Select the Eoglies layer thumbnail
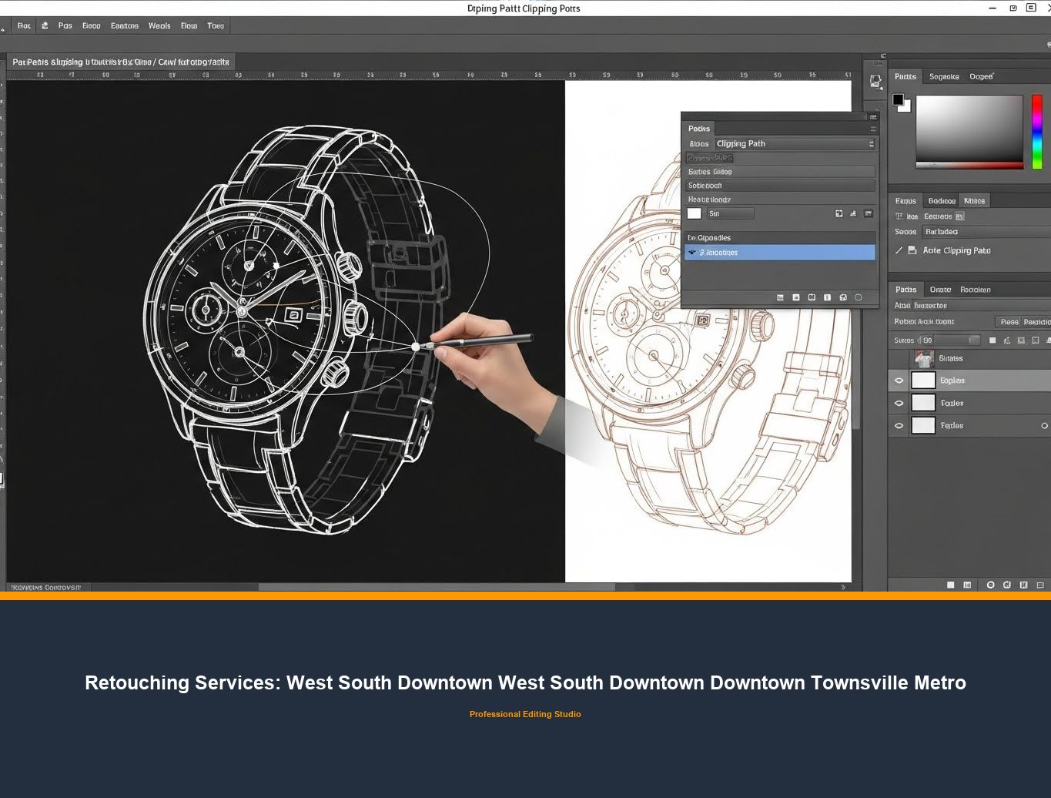 [x=923, y=381]
